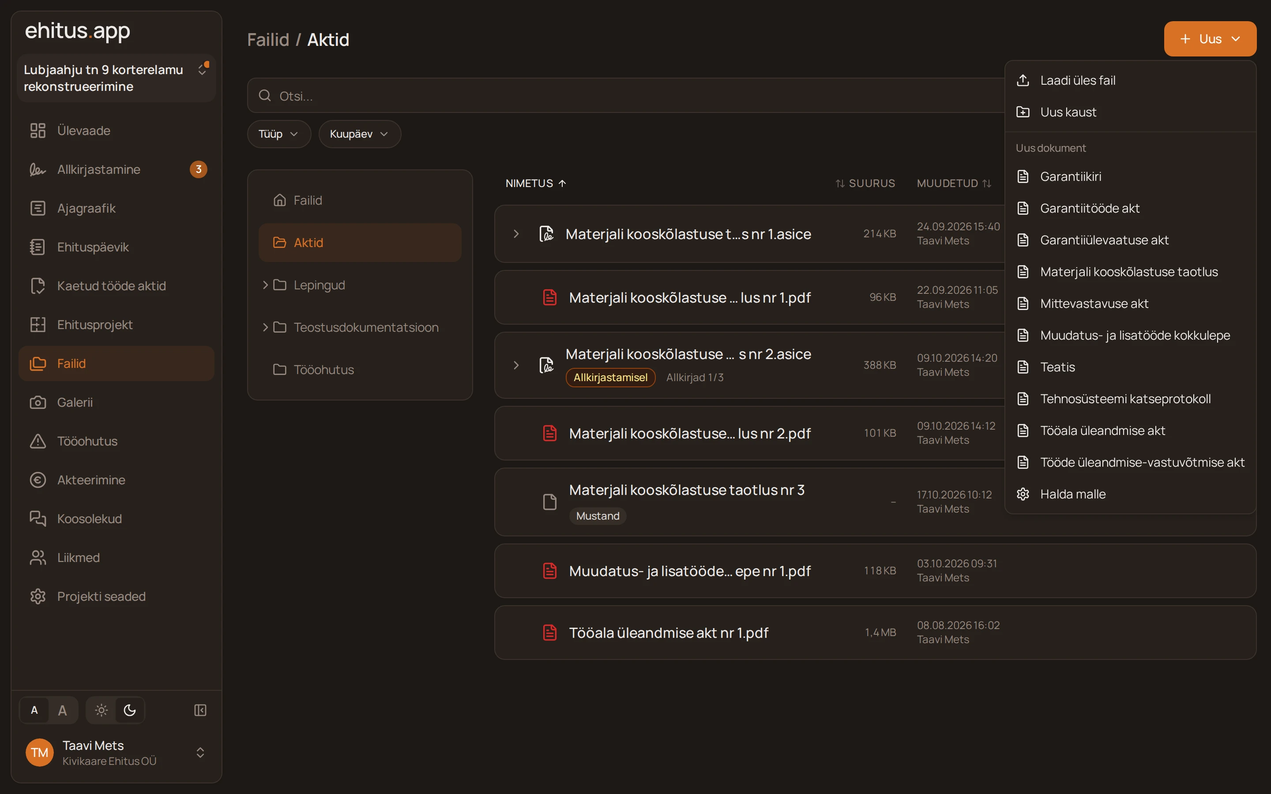Open Kaetud tööde aktid icon
1271x794 pixels.
[x=38, y=286]
